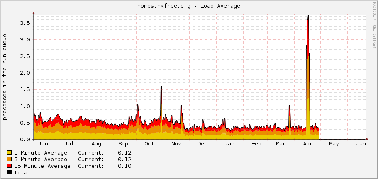
Task: Click the 1.5 y-axis tick label
Action: [25, 89]
